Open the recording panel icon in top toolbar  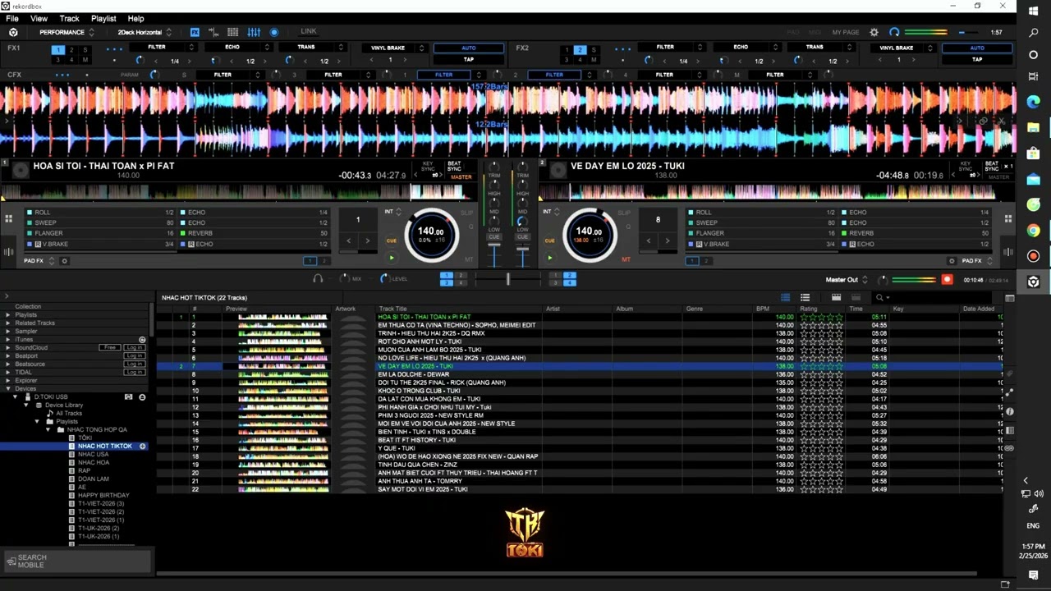[274, 32]
